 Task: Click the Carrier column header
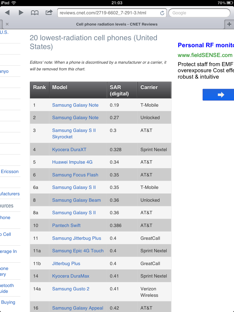tap(154, 90)
